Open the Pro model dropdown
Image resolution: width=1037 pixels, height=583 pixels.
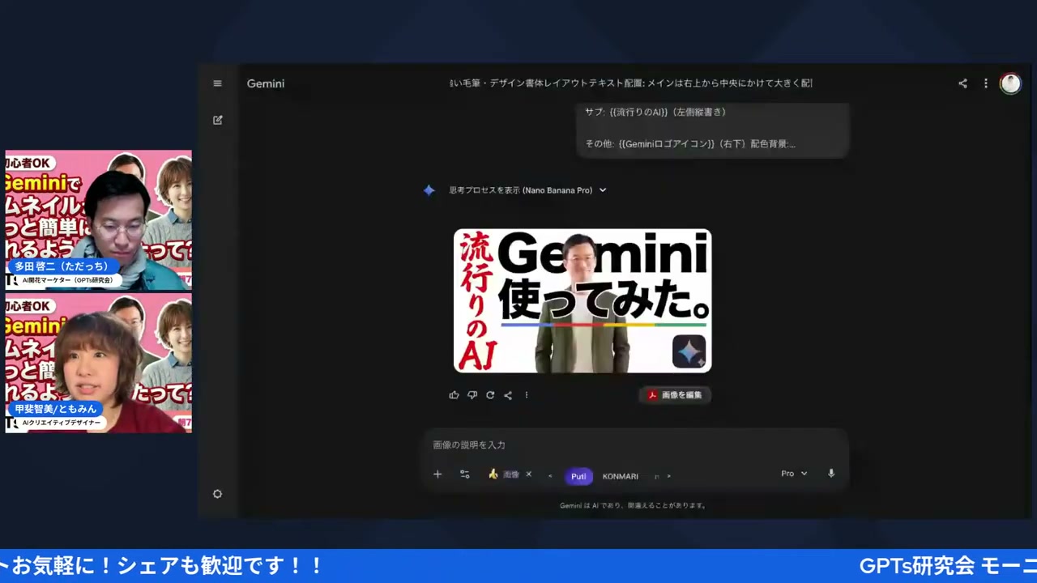point(793,473)
